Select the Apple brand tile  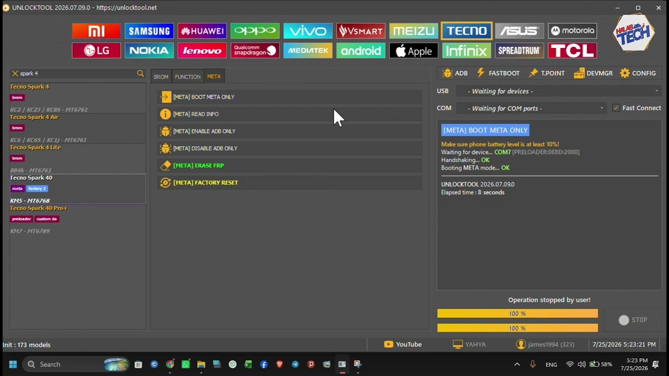[413, 51]
